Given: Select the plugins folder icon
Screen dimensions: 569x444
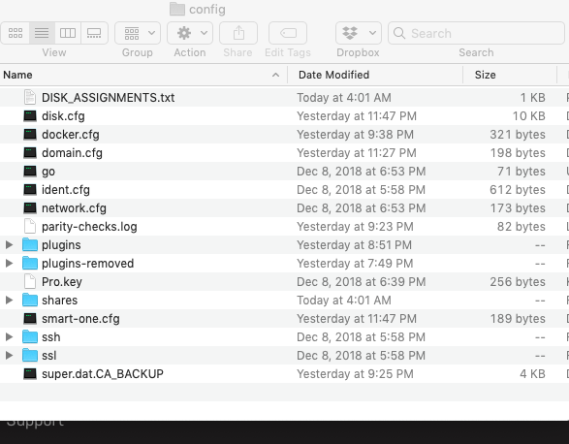Looking at the screenshot, I should coord(30,245).
